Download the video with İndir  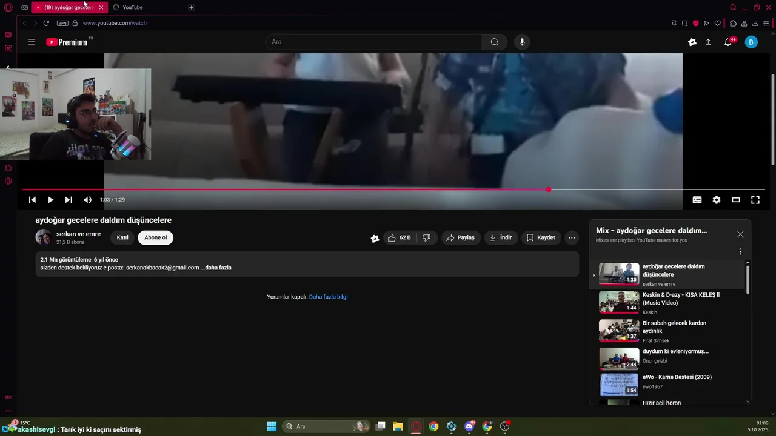(501, 238)
